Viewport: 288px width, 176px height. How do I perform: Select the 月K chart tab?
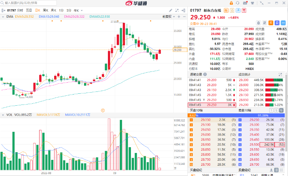point(53,10)
